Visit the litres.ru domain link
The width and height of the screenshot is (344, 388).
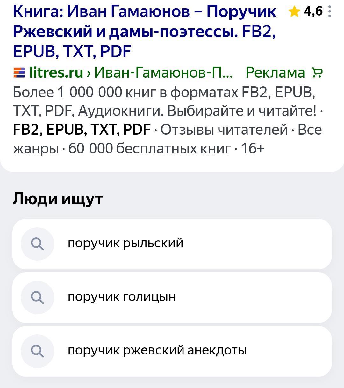click(56, 73)
